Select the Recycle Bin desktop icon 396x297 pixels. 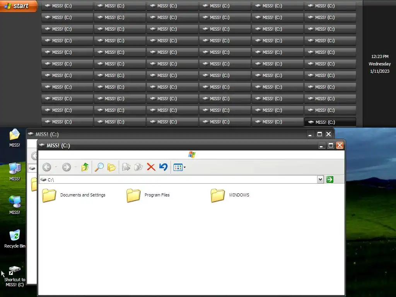coord(15,235)
